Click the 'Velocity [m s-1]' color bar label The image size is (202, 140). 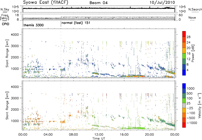[x=199, y=105]
